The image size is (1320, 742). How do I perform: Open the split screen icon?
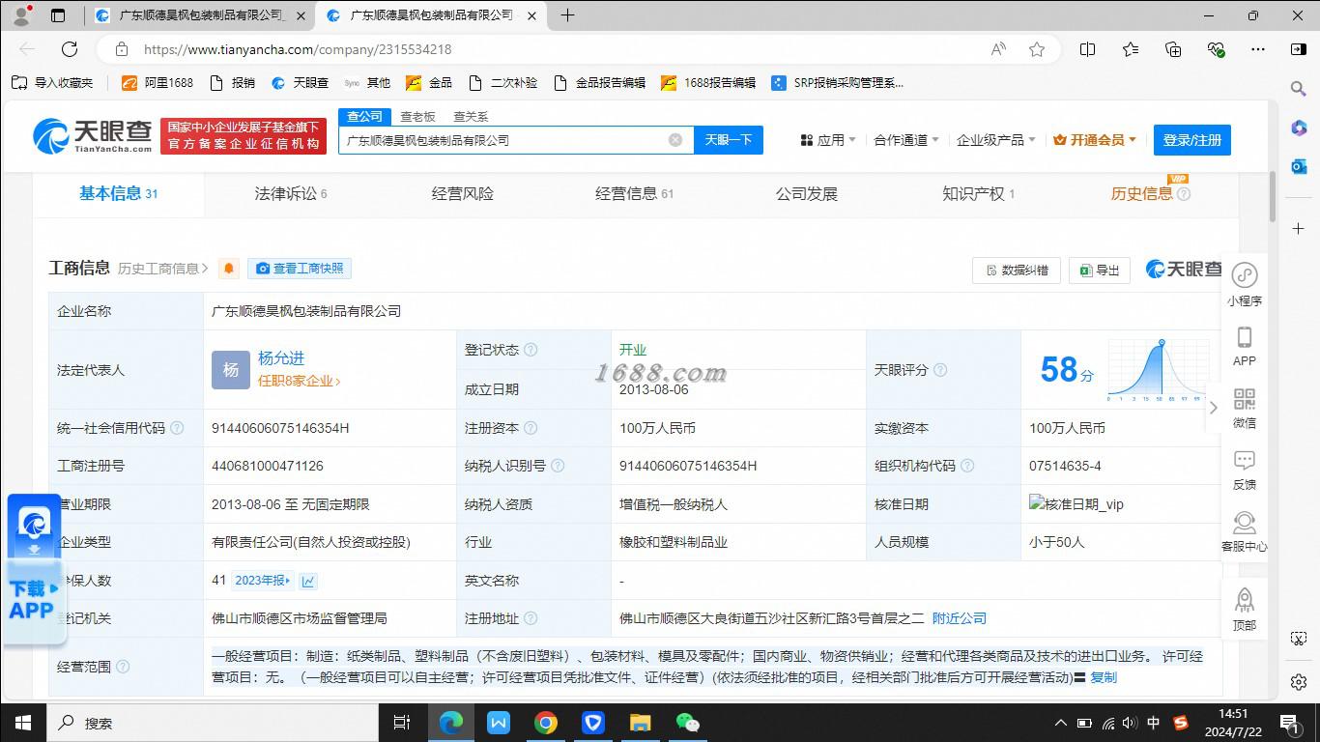(x=1087, y=49)
